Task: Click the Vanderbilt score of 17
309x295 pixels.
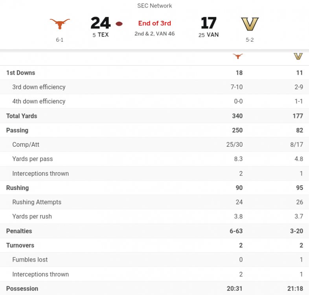Action: [x=209, y=23]
